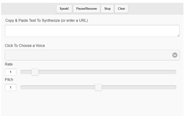Focus the text to synthesize box
Image resolution: width=185 pixels, height=116 pixels.
click(92, 31)
